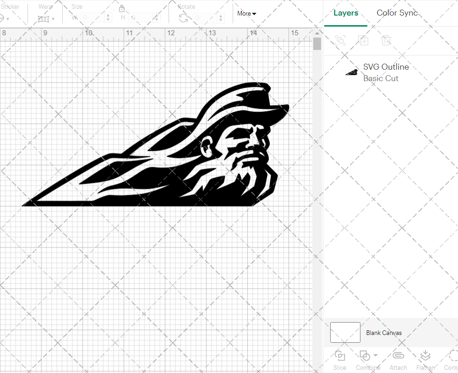Screen dimensions: 458x373
Task: Click the Blank Canvas label
Action: (384, 332)
